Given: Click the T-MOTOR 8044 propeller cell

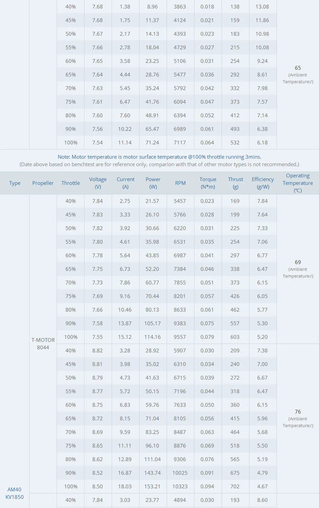Looking at the screenshot, I should tap(43, 344).
